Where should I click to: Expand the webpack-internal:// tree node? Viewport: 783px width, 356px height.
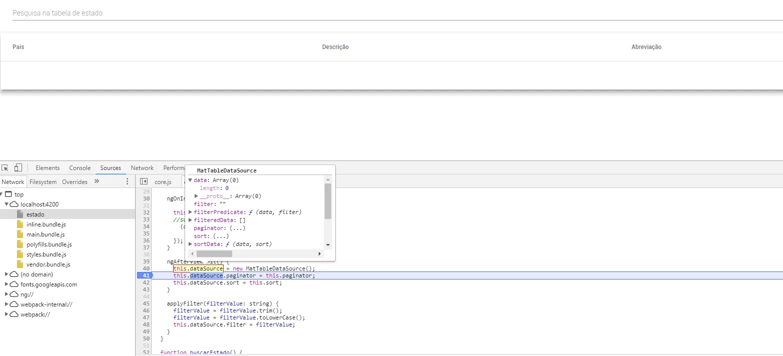(7, 304)
